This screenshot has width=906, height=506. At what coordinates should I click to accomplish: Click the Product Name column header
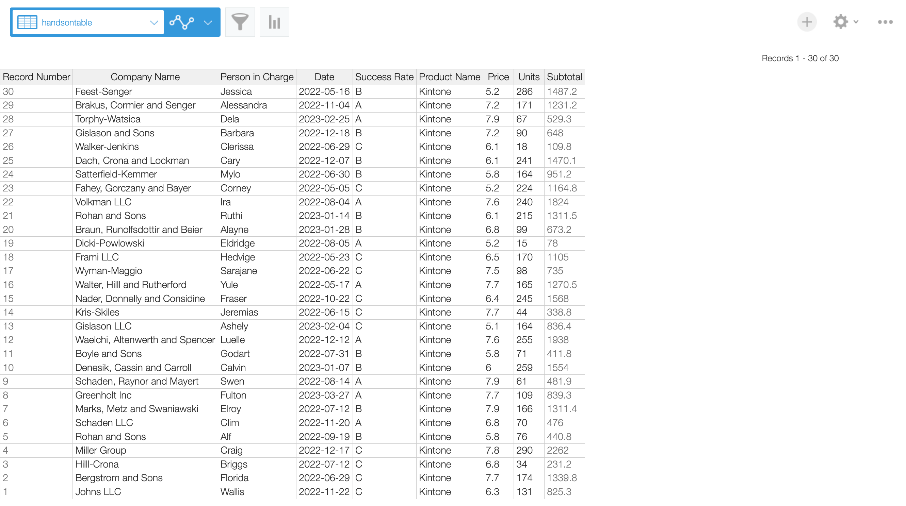coord(450,77)
